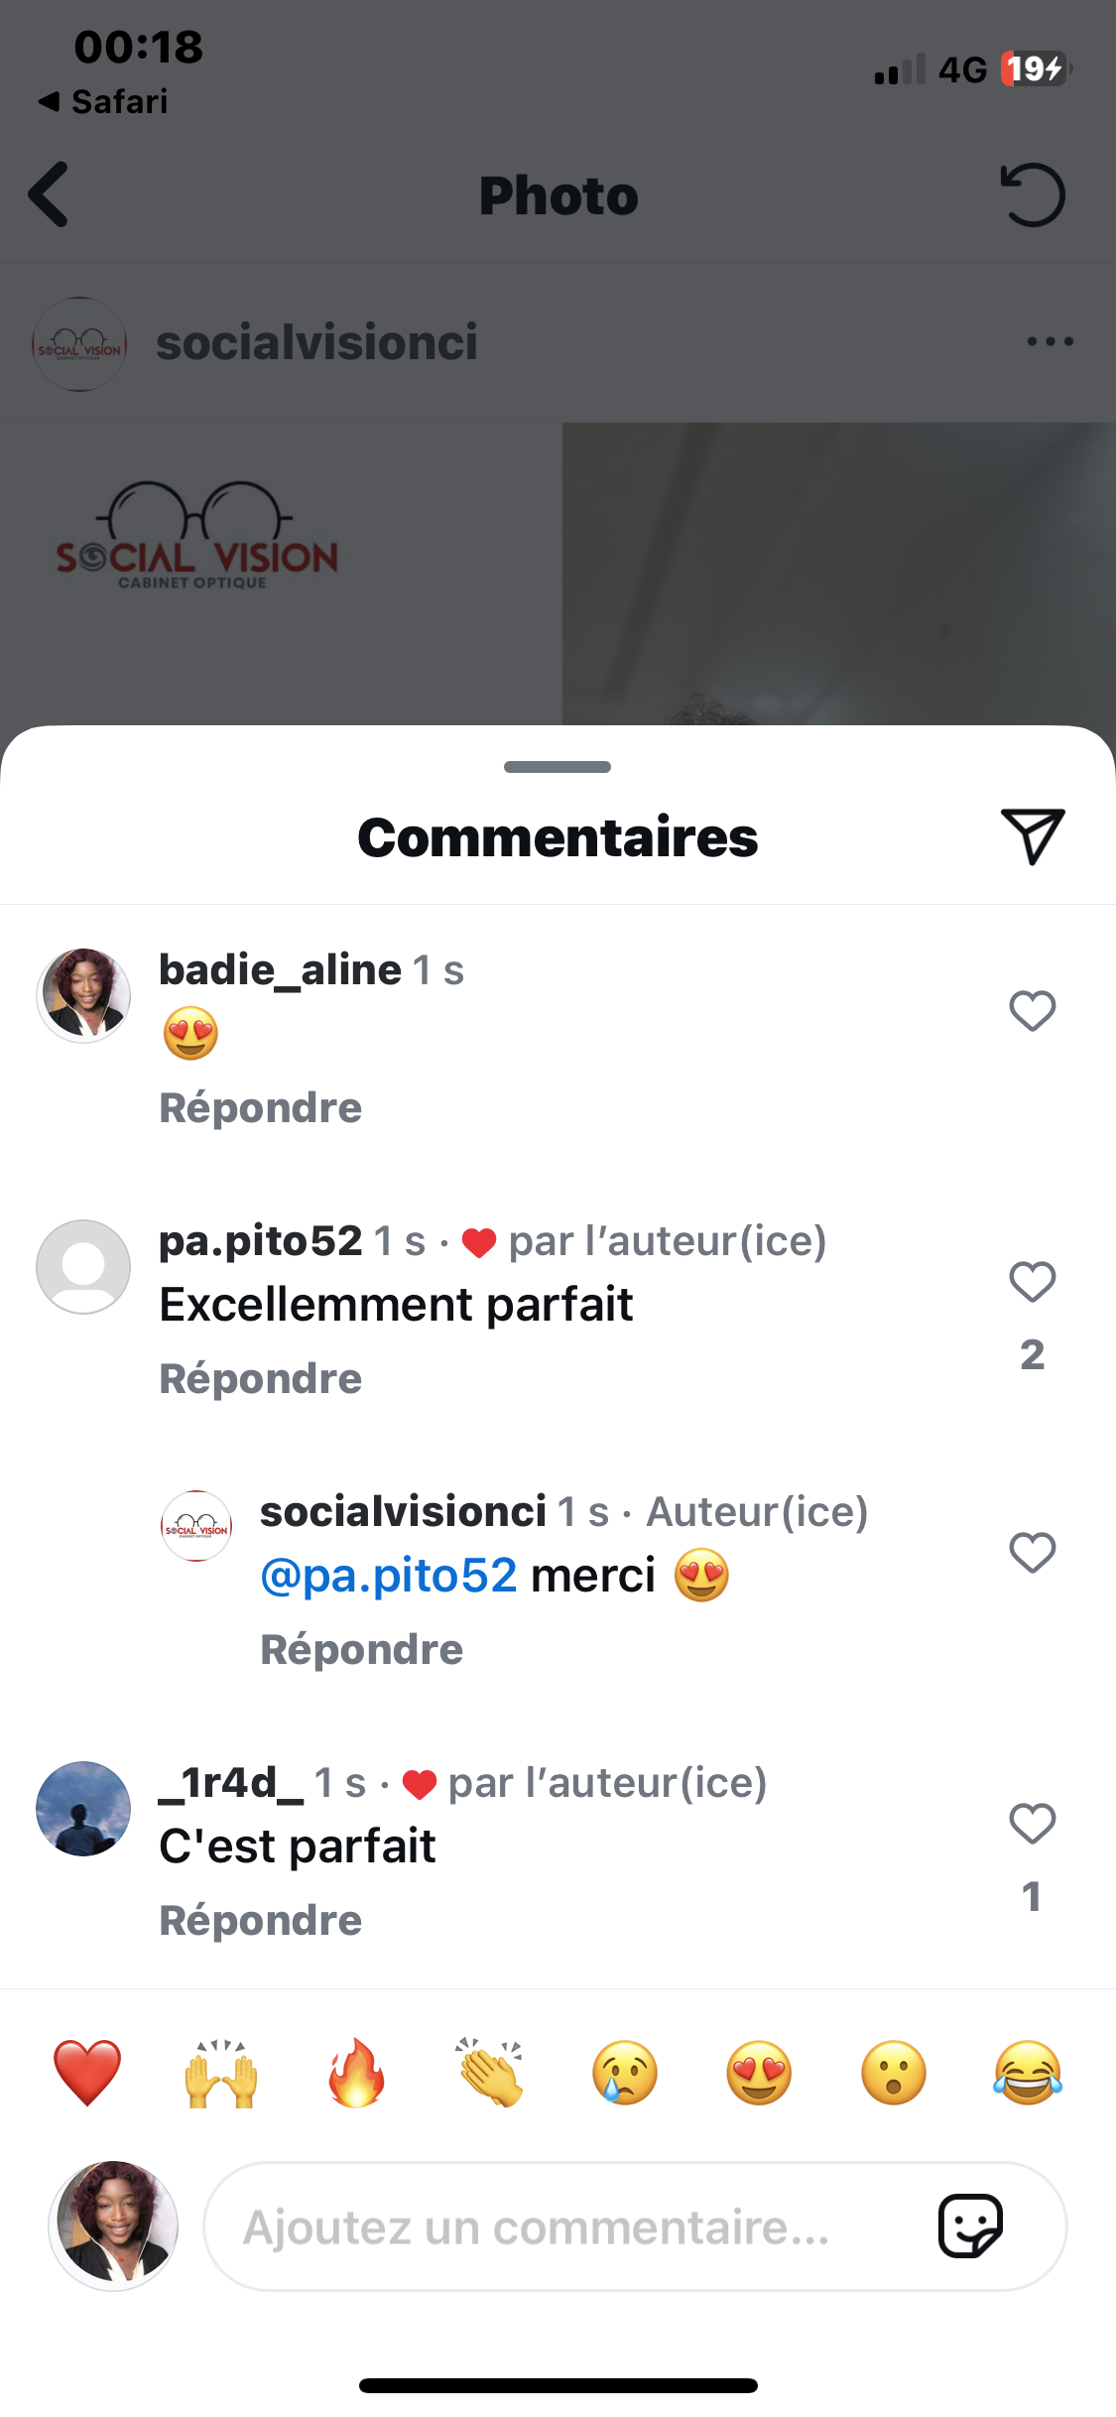Reply to badie_aline's comment
The width and height of the screenshot is (1116, 2417).
[x=261, y=1108]
